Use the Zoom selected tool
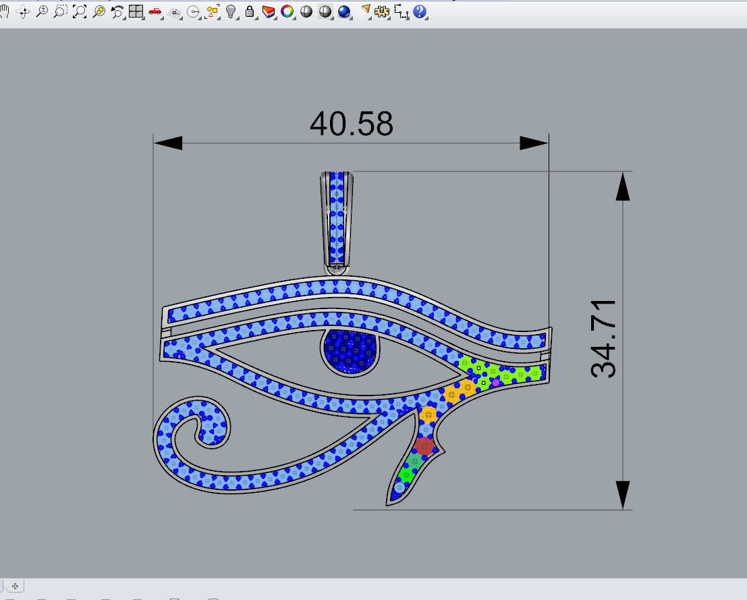Screen dimensions: 747x600 point(99,11)
